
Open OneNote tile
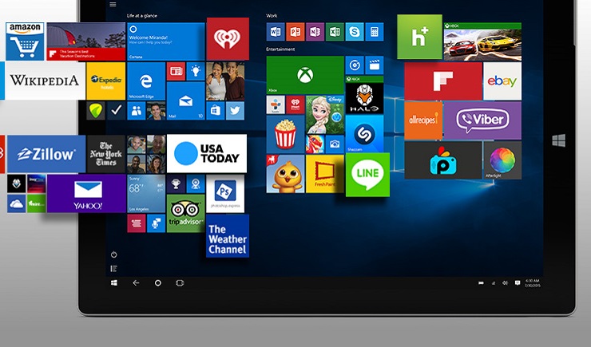(x=315, y=32)
